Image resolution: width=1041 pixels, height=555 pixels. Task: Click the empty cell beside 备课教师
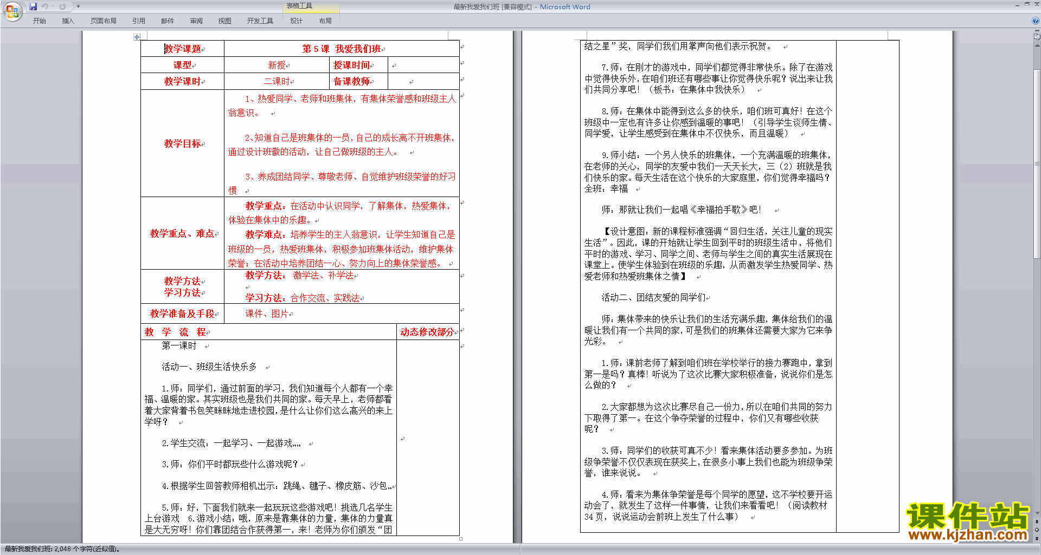pos(423,81)
